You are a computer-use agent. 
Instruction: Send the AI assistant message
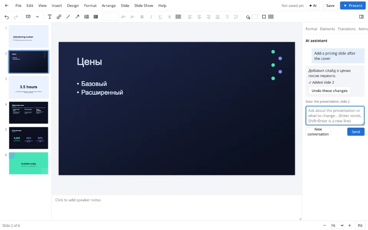pos(356,131)
